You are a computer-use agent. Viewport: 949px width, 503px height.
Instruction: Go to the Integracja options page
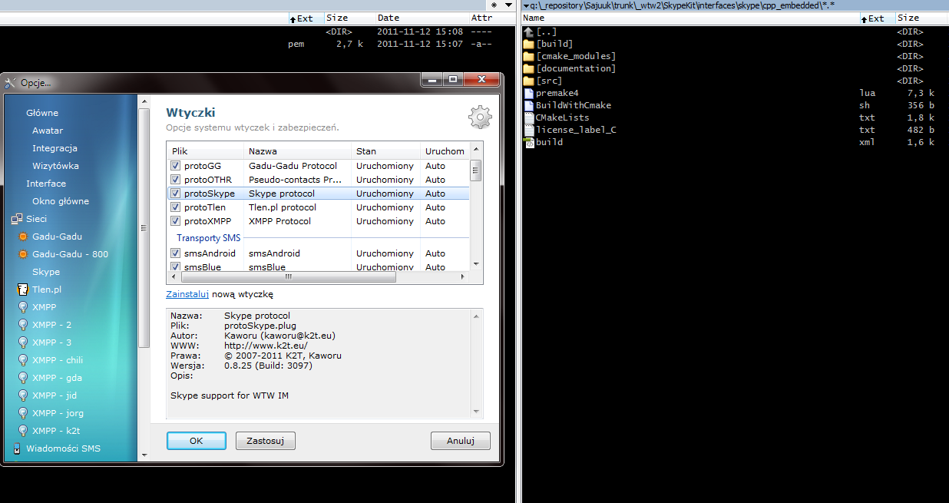tap(55, 148)
